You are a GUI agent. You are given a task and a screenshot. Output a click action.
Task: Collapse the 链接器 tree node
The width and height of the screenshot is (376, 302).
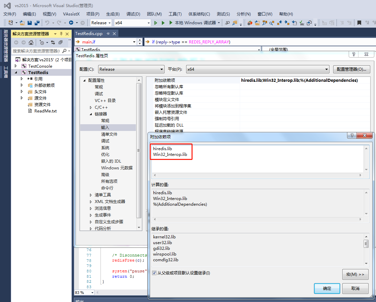point(90,114)
